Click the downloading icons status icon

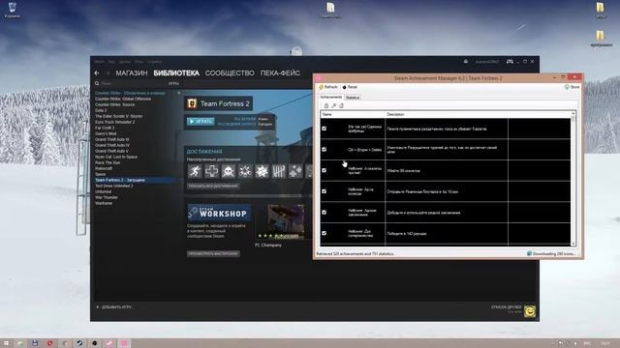529,253
